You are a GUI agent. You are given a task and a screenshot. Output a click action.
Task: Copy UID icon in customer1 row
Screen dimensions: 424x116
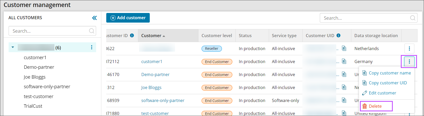point(344,62)
